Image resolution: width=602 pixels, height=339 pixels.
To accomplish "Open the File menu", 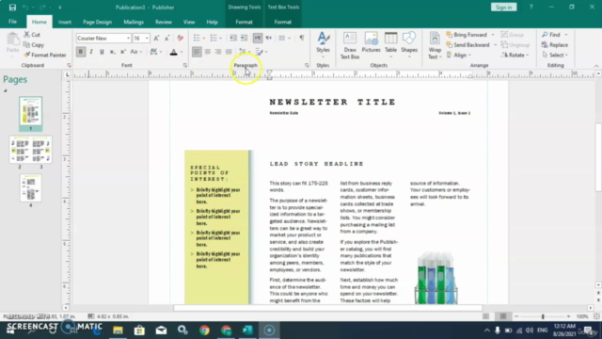I will click(x=12, y=22).
